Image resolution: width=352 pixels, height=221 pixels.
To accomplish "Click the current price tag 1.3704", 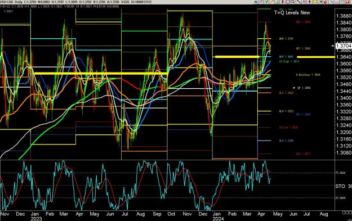I will [344, 46].
